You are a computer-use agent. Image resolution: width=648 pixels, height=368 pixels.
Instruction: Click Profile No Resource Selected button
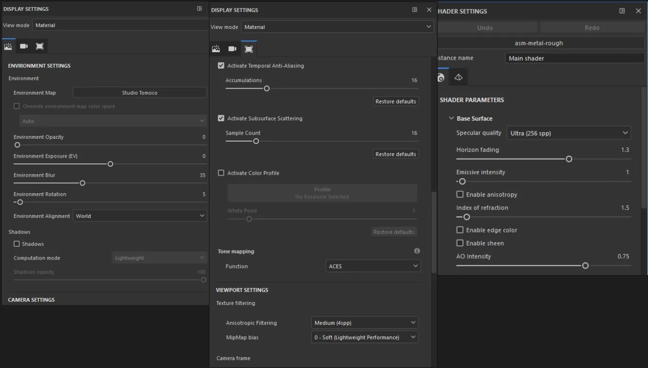322,193
